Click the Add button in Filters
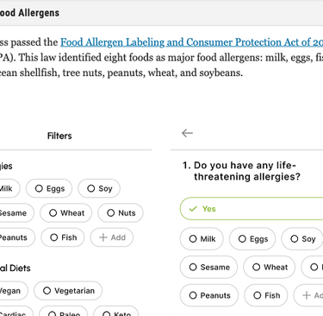Screen dimensions: 323x316 (112, 237)
